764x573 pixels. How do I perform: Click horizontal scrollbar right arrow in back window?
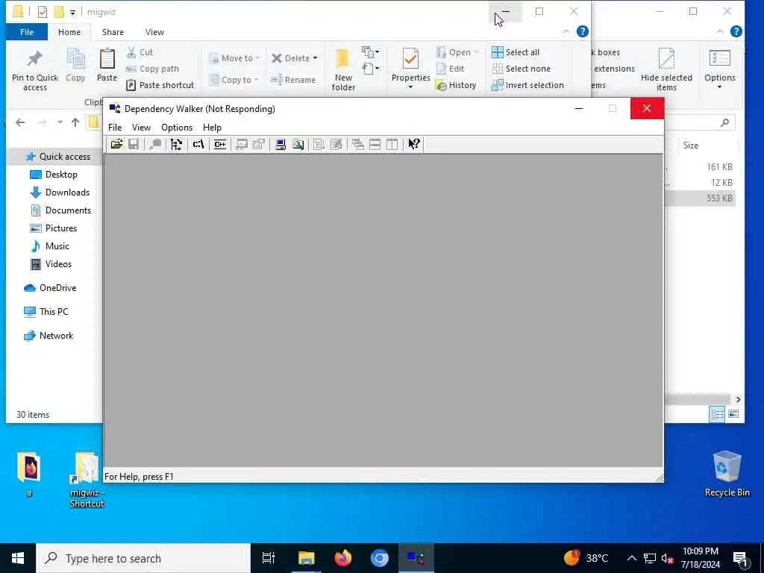click(x=738, y=400)
